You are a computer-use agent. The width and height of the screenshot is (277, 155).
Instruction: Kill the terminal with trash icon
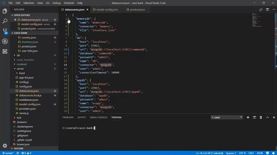(x=261, y=118)
